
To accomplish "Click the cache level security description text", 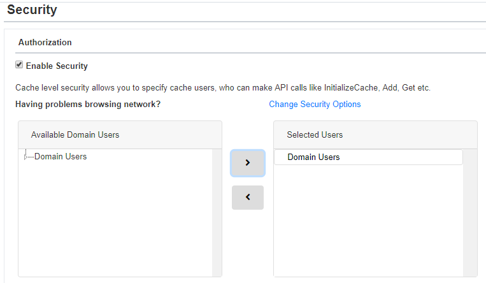I will (x=223, y=88).
